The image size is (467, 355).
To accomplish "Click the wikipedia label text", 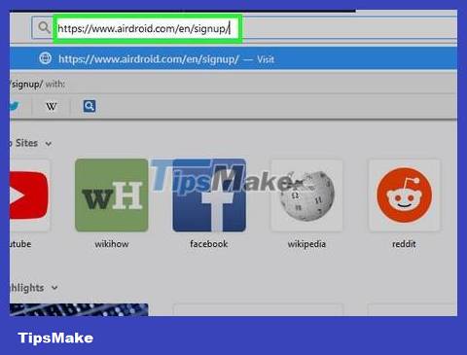I will [306, 244].
